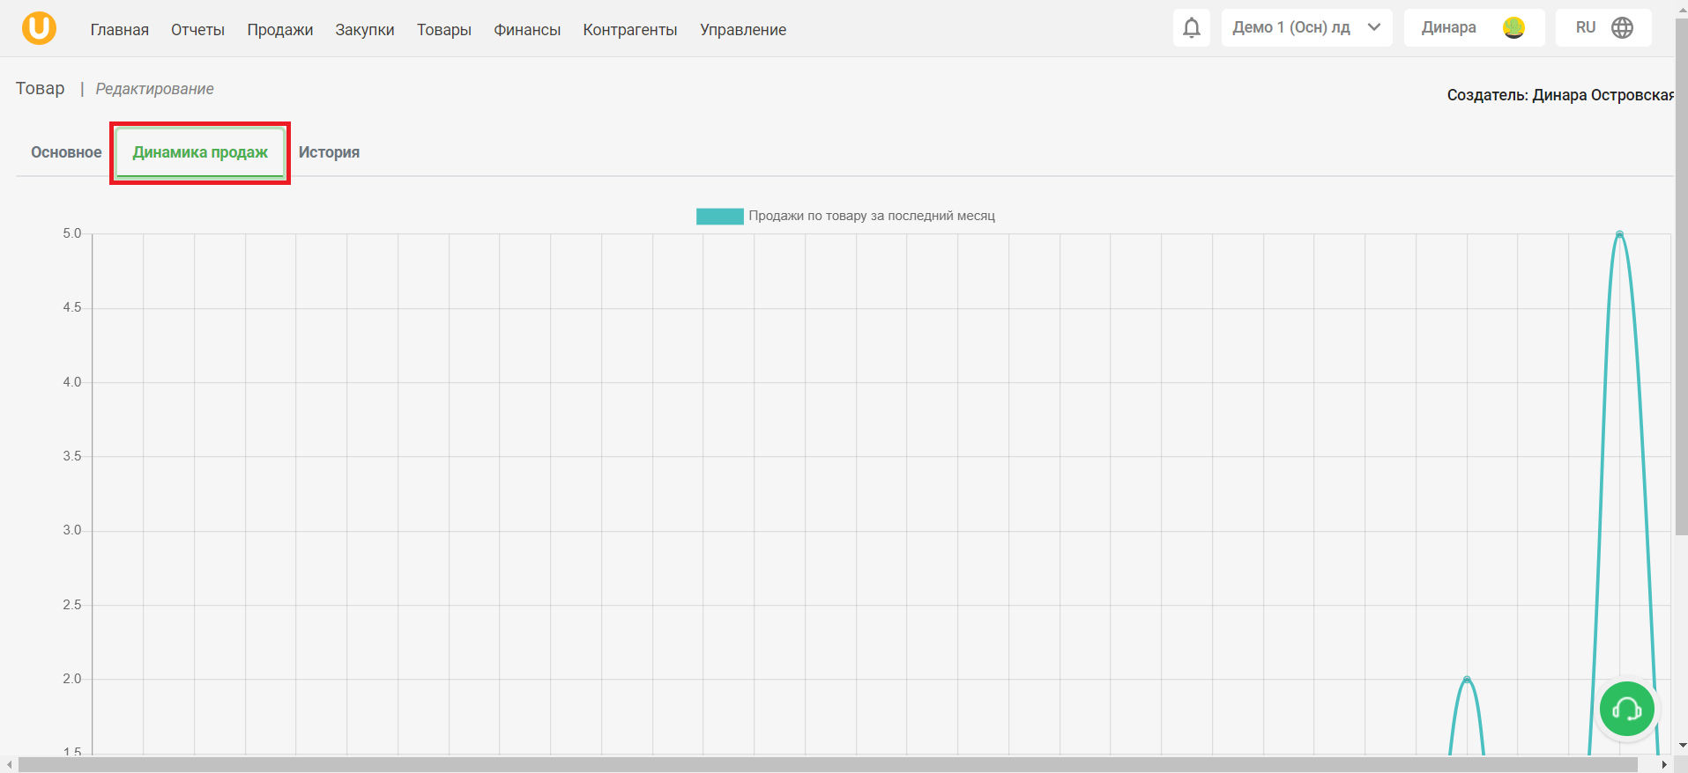The height and width of the screenshot is (773, 1688).
Task: Open the notifications bell
Action: coord(1192,27)
